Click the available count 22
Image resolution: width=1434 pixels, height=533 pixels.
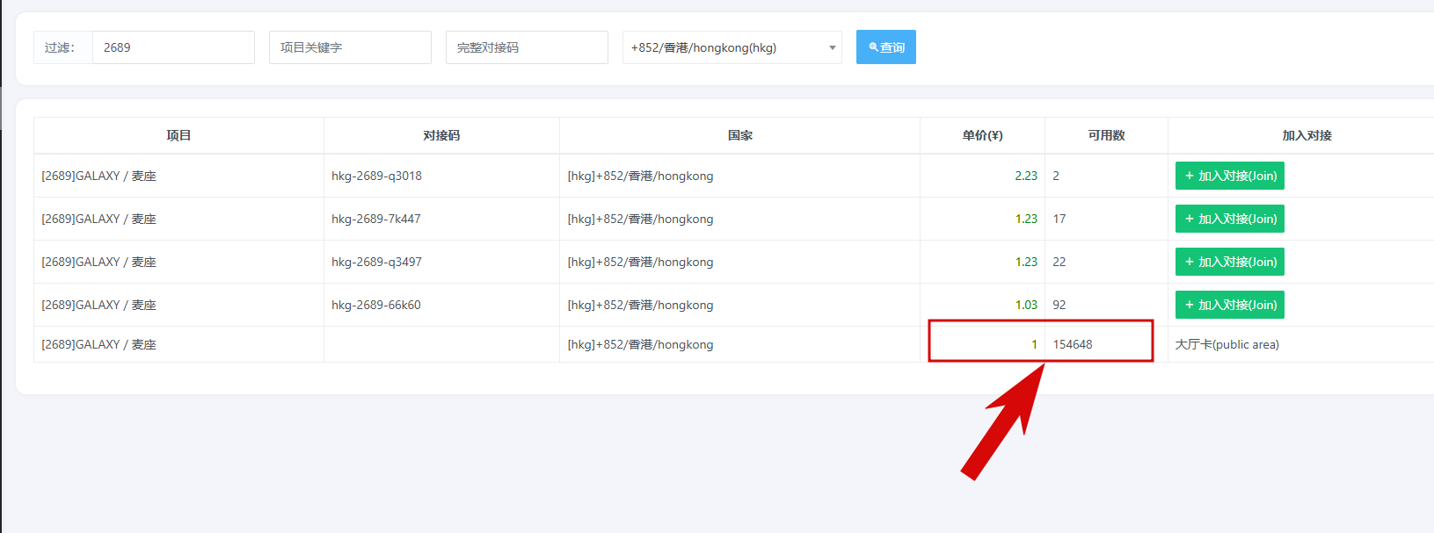pyautogui.click(x=1059, y=262)
